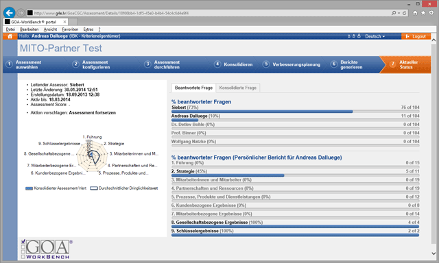The width and height of the screenshot is (439, 263).
Task: Click the browser back arrow button
Action: 9,12
